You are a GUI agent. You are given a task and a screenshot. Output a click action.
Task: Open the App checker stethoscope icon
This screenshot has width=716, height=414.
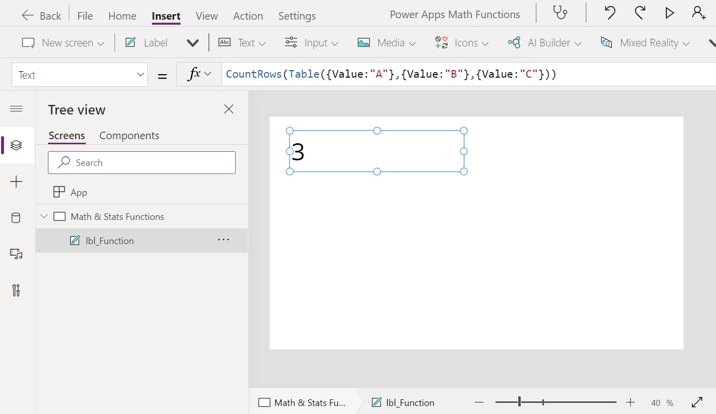(x=560, y=13)
